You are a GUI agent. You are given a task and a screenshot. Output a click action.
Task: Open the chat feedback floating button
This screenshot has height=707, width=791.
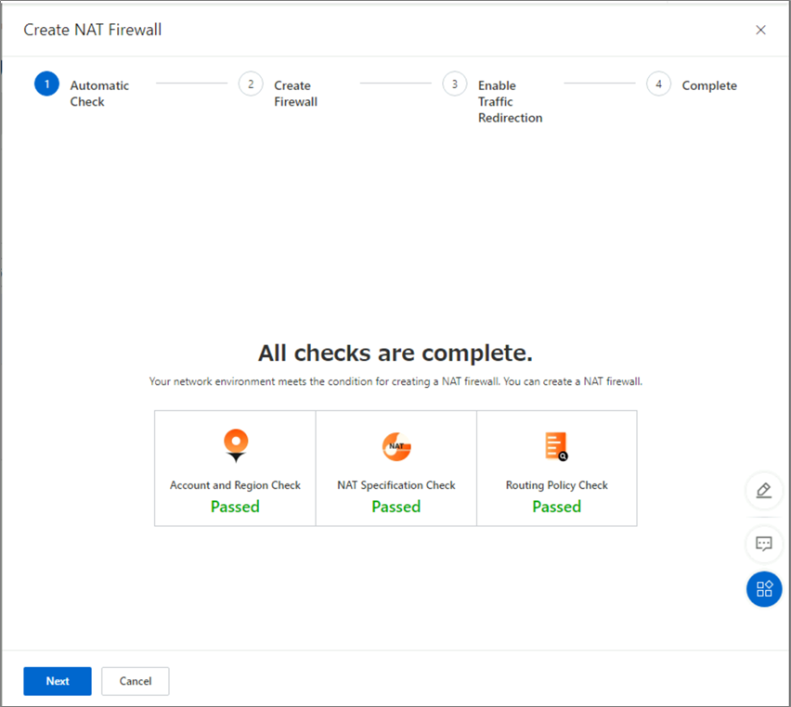764,544
